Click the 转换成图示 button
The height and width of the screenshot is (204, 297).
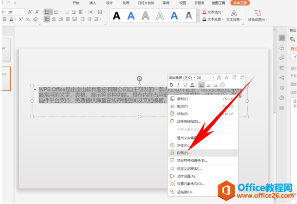(257, 16)
